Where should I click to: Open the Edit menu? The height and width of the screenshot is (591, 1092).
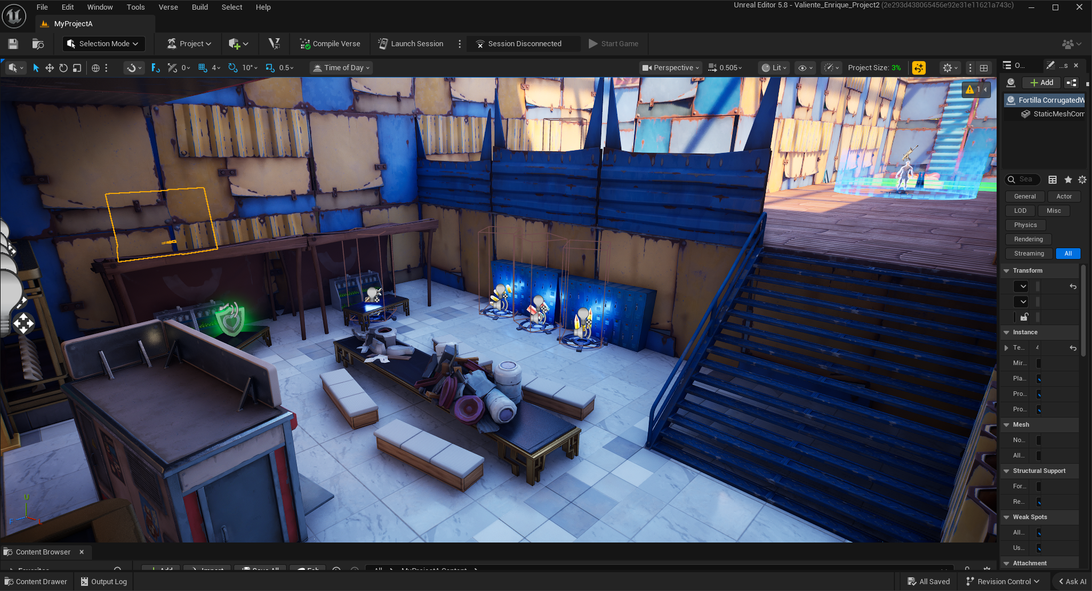[68, 7]
